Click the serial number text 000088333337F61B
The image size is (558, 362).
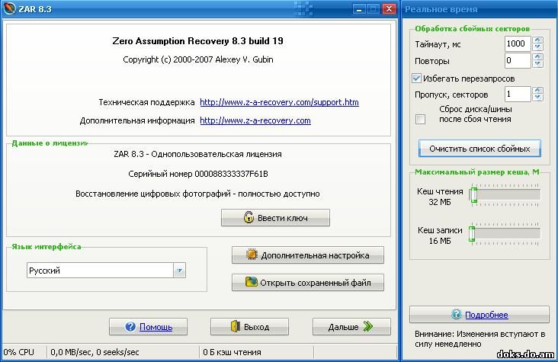[231, 174]
